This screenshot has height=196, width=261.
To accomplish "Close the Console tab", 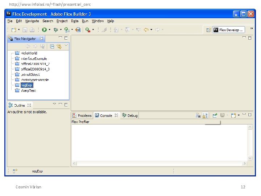I will 116,115.
